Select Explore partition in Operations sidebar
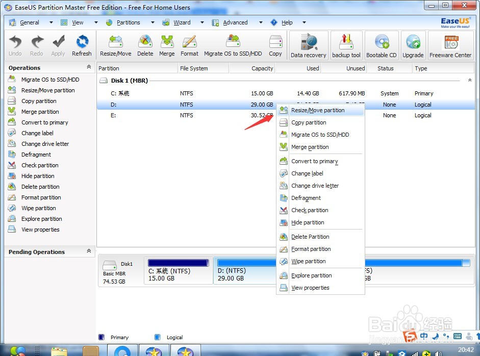Image resolution: width=480 pixels, height=356 pixels. [42, 219]
